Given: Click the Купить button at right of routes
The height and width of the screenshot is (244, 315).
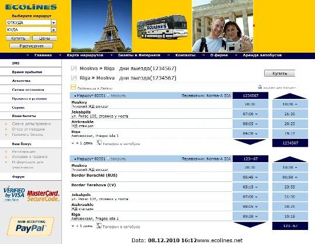Looking at the screenshot, I should click(279, 73).
